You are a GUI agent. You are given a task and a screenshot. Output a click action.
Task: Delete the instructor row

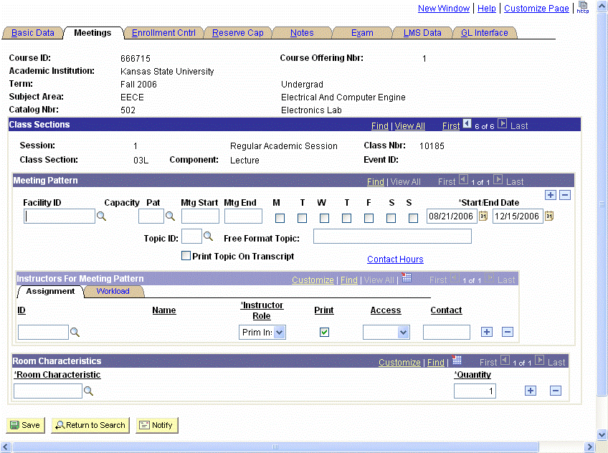coord(508,332)
